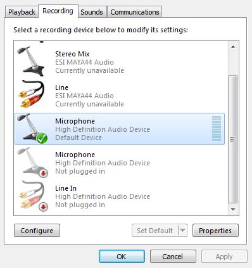Open device Properties
This screenshot has width=252, height=268.
tap(215, 231)
